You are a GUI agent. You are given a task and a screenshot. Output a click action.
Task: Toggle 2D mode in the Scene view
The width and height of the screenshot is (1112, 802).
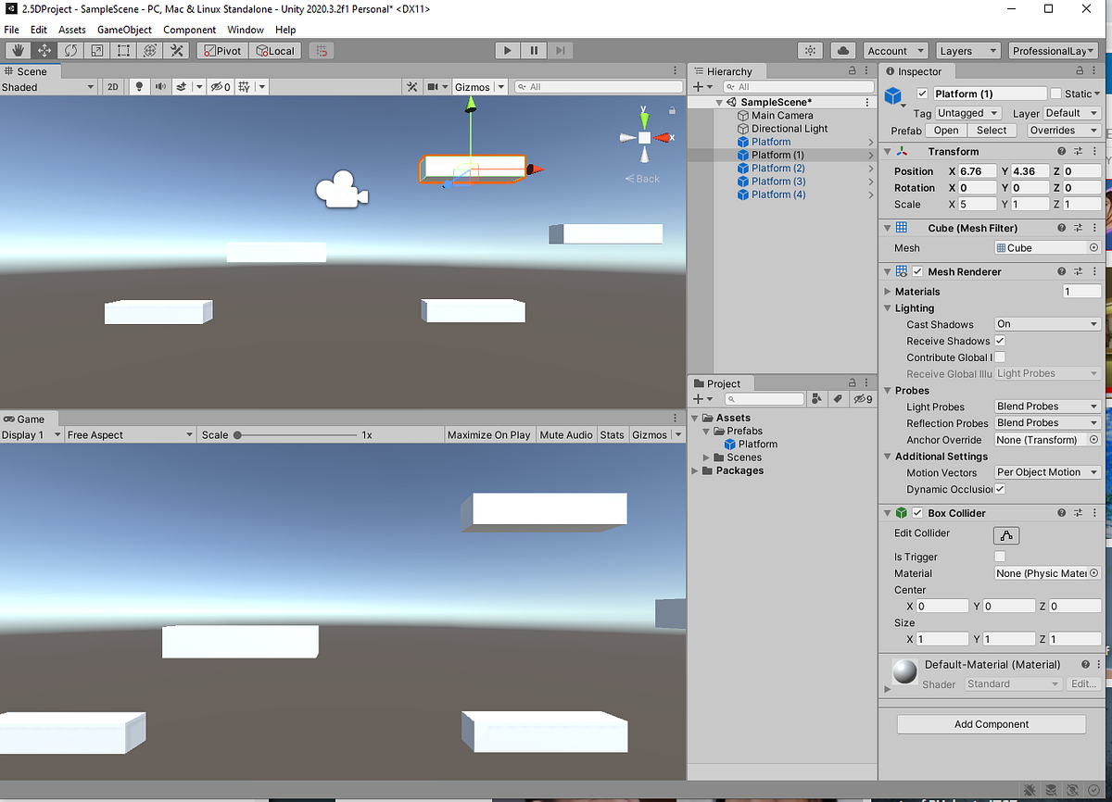click(113, 86)
